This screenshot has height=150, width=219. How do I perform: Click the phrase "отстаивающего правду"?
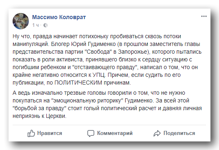pos(105,67)
